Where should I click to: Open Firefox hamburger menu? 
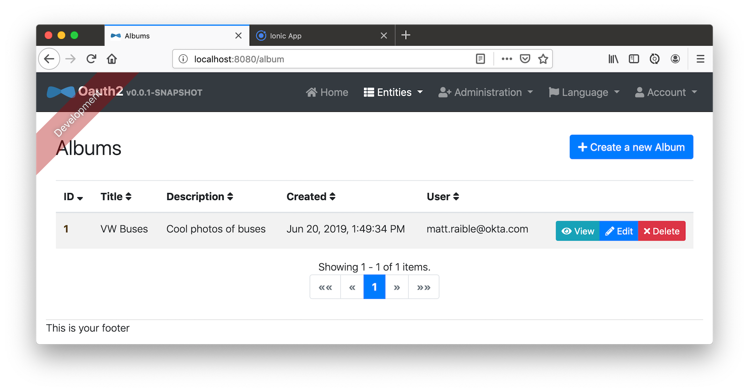tap(700, 59)
